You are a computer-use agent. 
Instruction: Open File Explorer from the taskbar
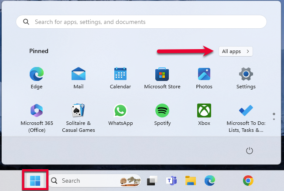pyautogui.click(x=191, y=181)
